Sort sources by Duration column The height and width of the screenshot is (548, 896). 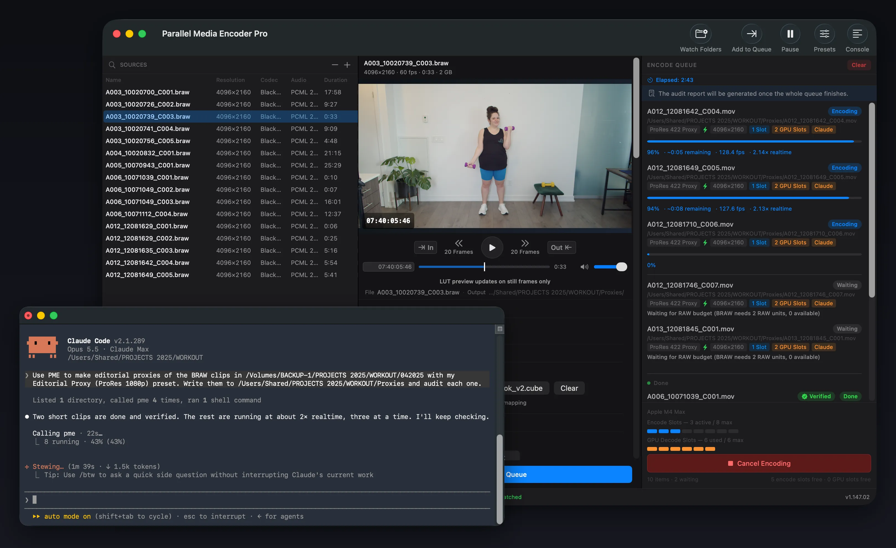point(335,80)
